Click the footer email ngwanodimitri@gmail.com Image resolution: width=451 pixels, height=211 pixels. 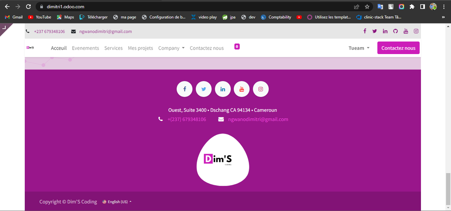point(258,119)
